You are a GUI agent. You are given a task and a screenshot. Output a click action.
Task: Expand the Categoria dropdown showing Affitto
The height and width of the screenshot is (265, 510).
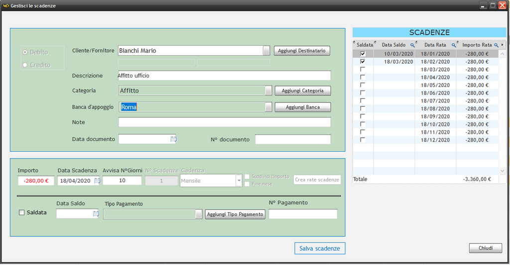268,90
